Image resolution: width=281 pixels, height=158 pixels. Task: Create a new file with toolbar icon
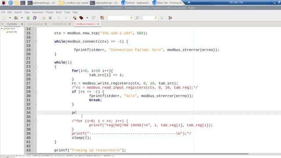(x=4, y=18)
